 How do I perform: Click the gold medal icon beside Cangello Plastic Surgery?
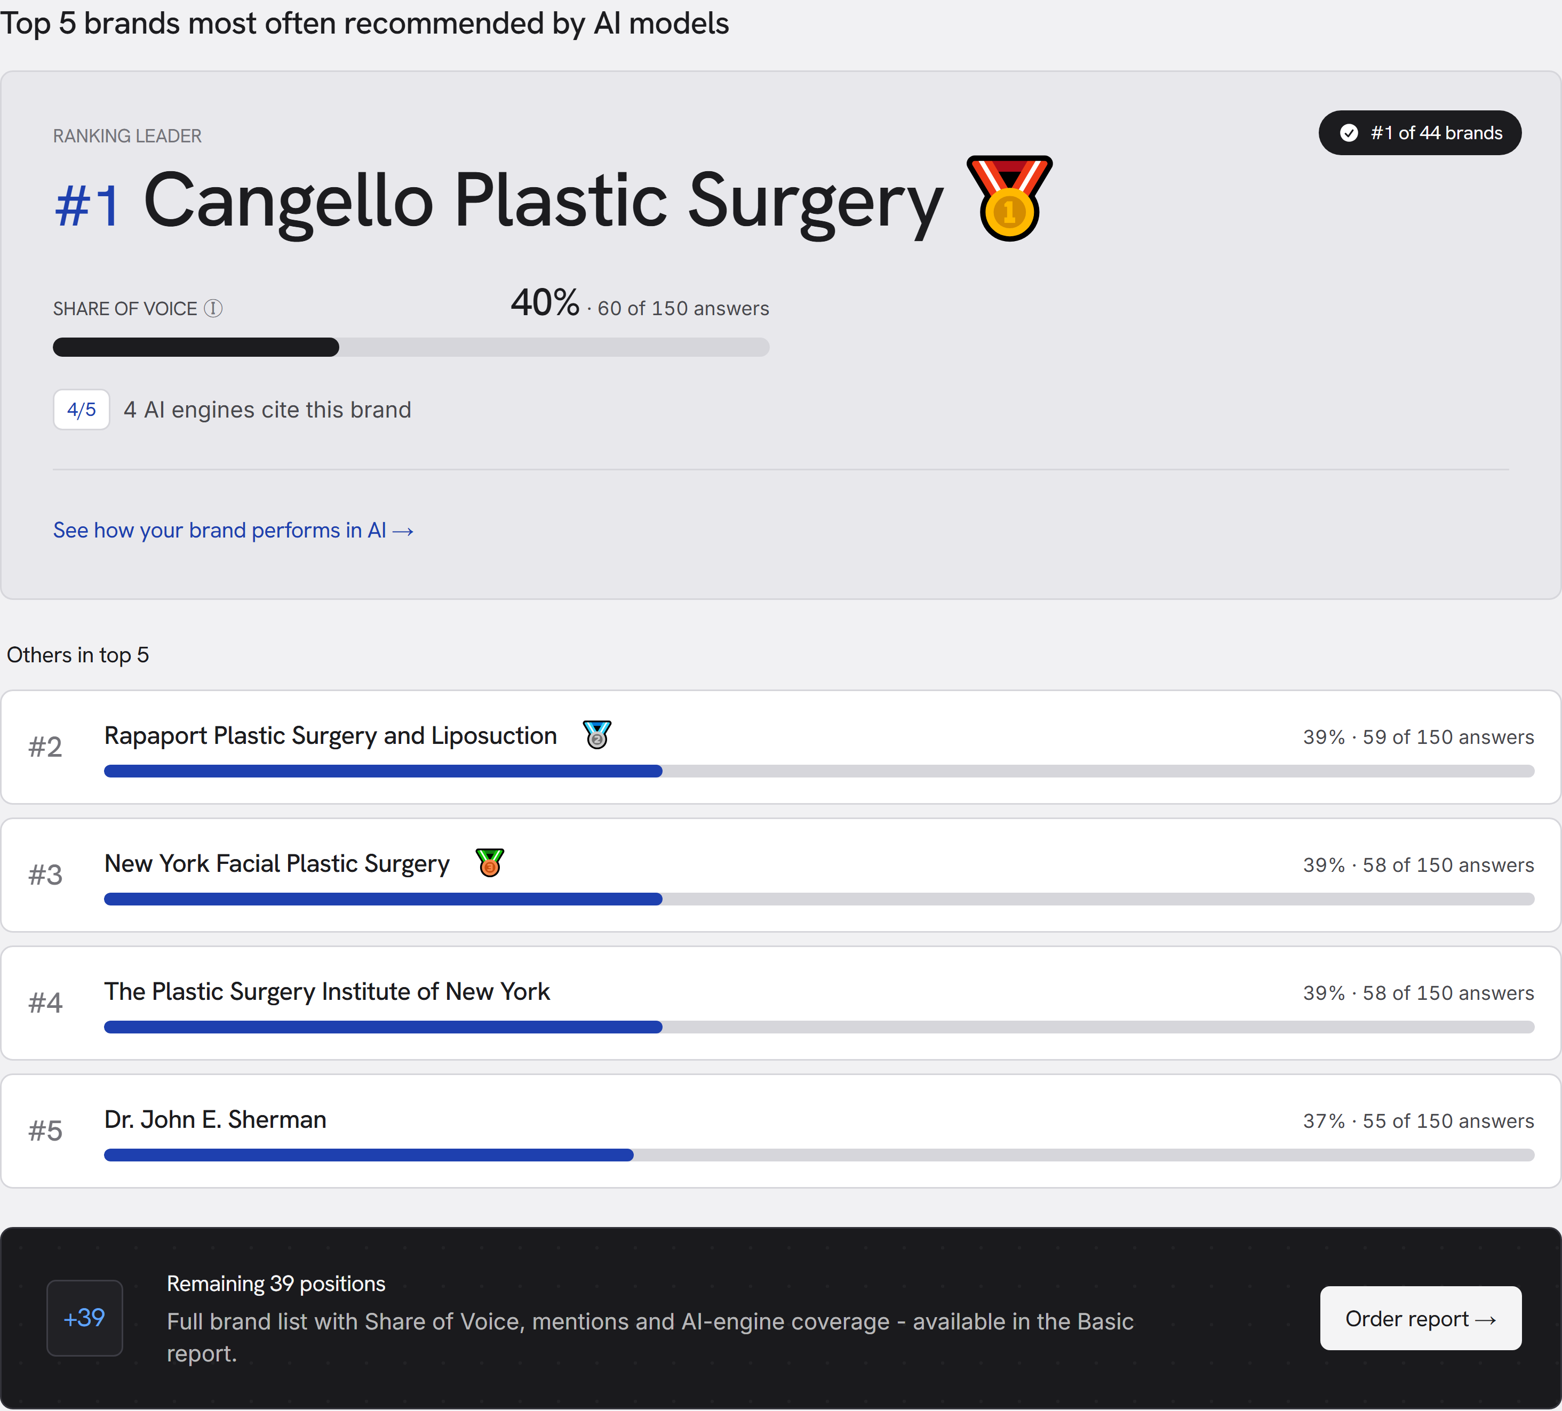pos(1009,198)
